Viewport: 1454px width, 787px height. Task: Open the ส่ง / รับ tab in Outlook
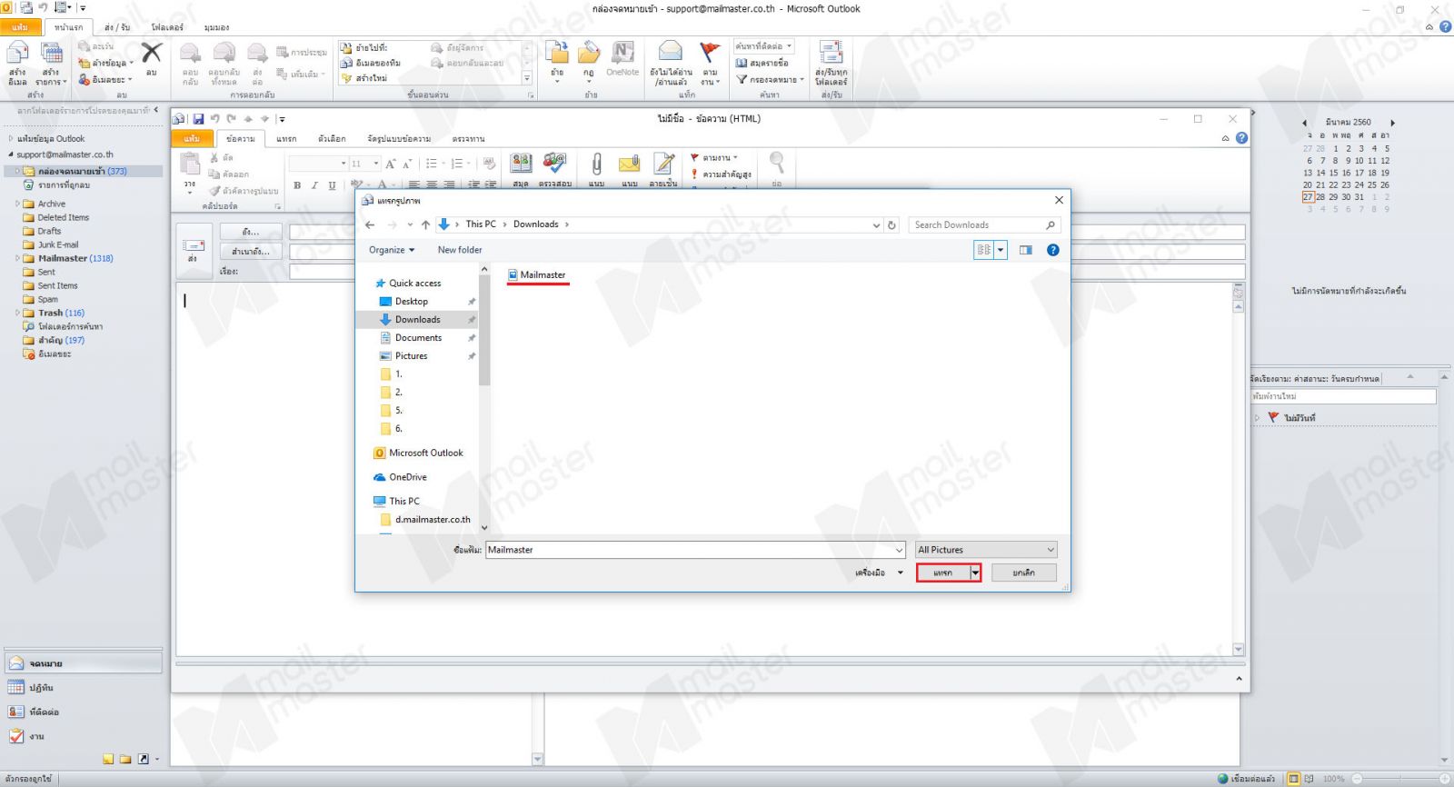click(x=117, y=27)
